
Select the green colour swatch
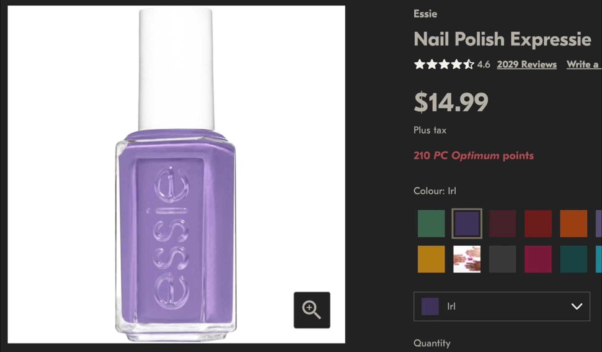431,224
